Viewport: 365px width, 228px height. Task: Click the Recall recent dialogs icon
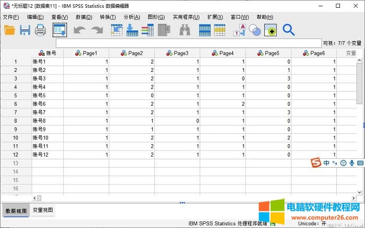[x=60, y=30]
